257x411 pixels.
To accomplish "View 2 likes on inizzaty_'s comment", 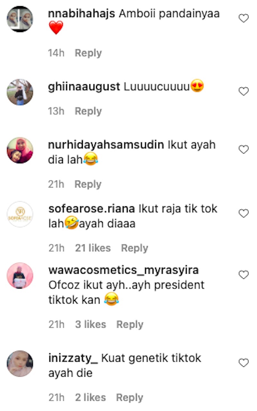I will (91, 398).
